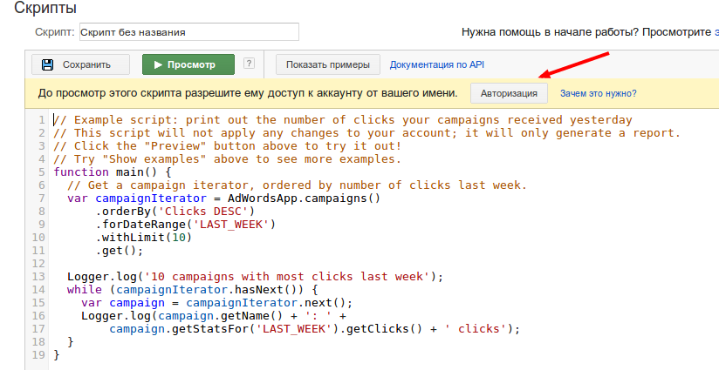Click line number 5 in the gutter
719x370 pixels.
click(41, 172)
